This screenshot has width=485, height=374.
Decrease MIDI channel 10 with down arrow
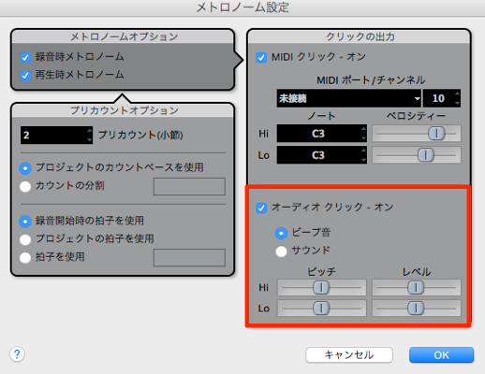click(457, 103)
